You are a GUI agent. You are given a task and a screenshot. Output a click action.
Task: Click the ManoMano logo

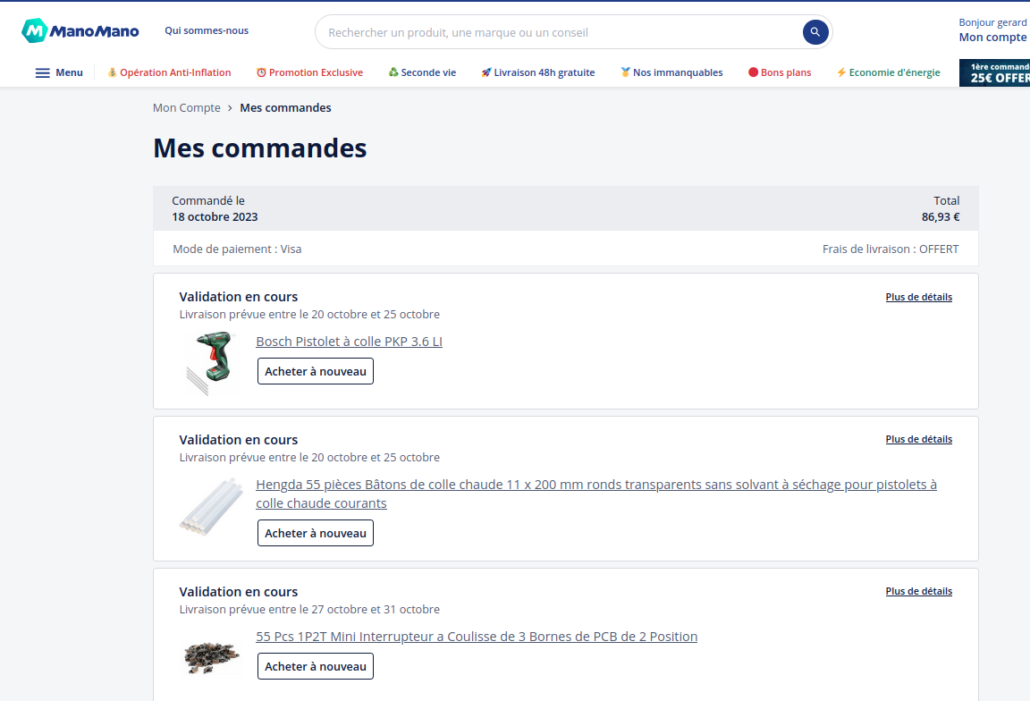point(80,31)
